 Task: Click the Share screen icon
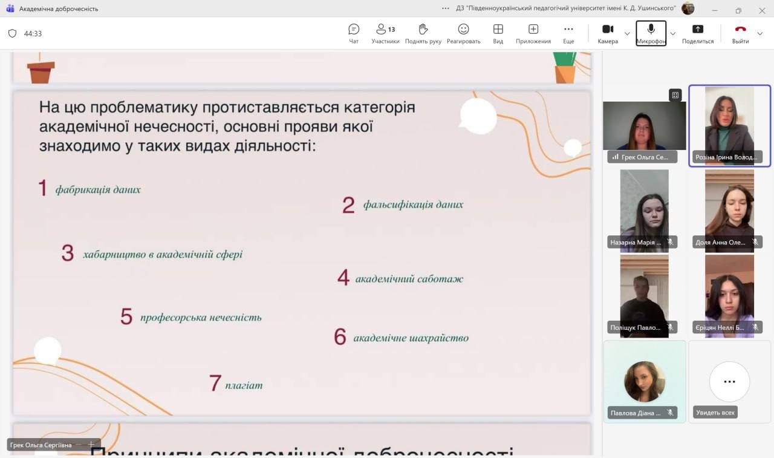click(697, 30)
